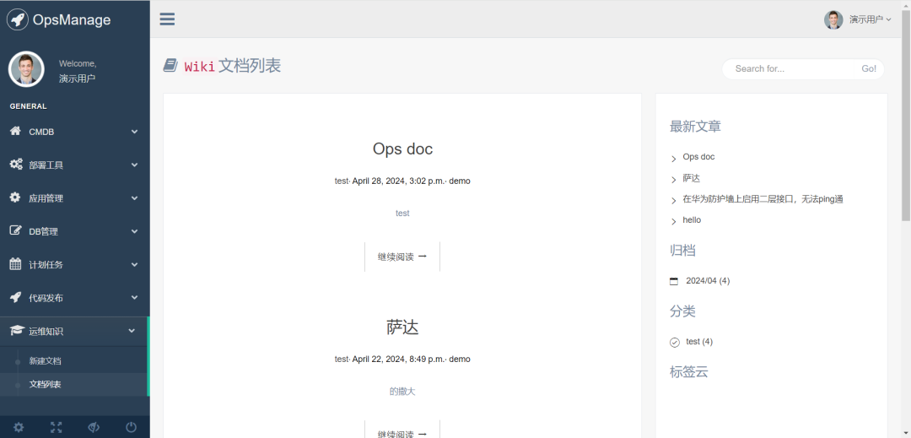Viewport: 911px width, 438px height.
Task: Open settings gear in sidebar footer
Action: 19,427
